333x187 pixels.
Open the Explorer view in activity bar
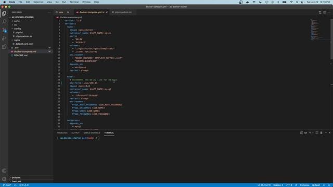click(x=4, y=14)
